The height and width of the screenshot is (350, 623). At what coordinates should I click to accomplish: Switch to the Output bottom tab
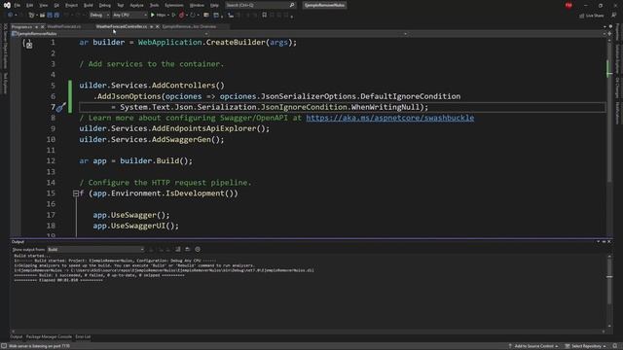[17, 337]
